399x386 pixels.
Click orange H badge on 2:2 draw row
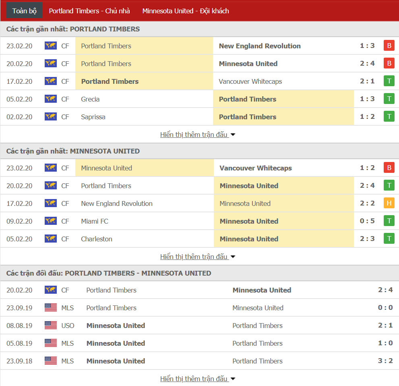389,203
